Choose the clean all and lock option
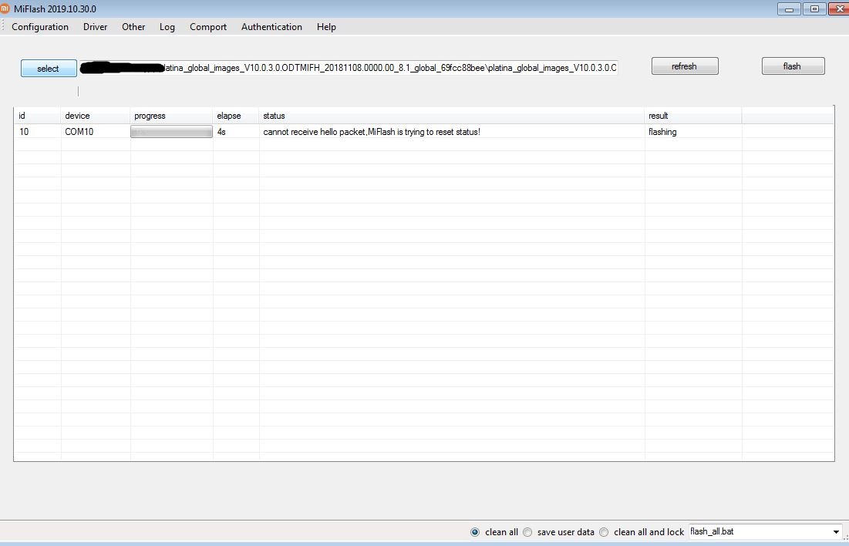 [x=605, y=532]
